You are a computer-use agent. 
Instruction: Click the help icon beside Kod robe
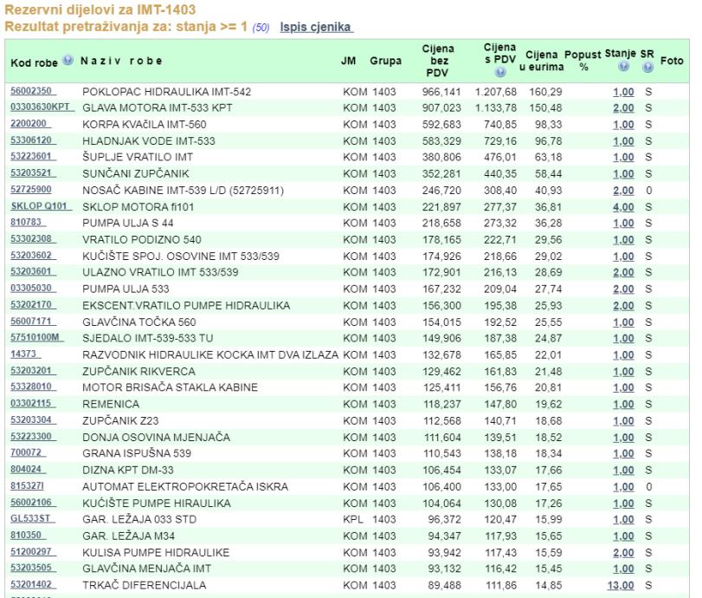point(68,61)
